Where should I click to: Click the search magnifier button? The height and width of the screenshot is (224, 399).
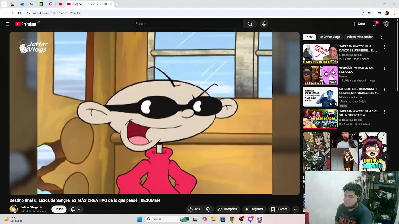(x=250, y=24)
